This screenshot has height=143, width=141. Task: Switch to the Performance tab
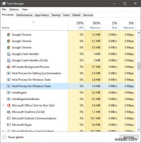pos(24,15)
